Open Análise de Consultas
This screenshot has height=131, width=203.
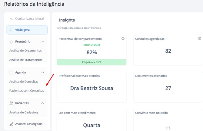(x=24, y=81)
